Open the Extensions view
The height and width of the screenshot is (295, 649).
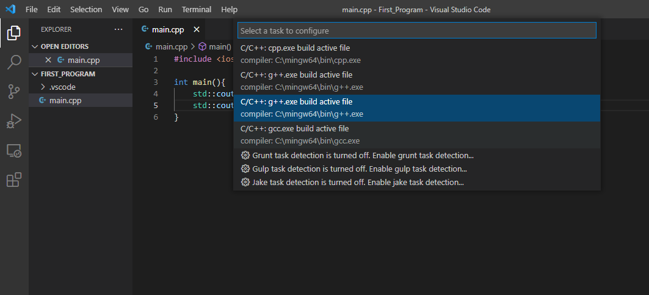coord(14,180)
